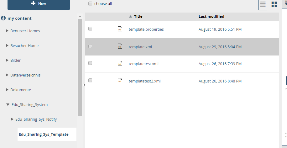Screen dimensions: 287x148
Task: Switch to grid view icon
Action: [x=274, y=4]
